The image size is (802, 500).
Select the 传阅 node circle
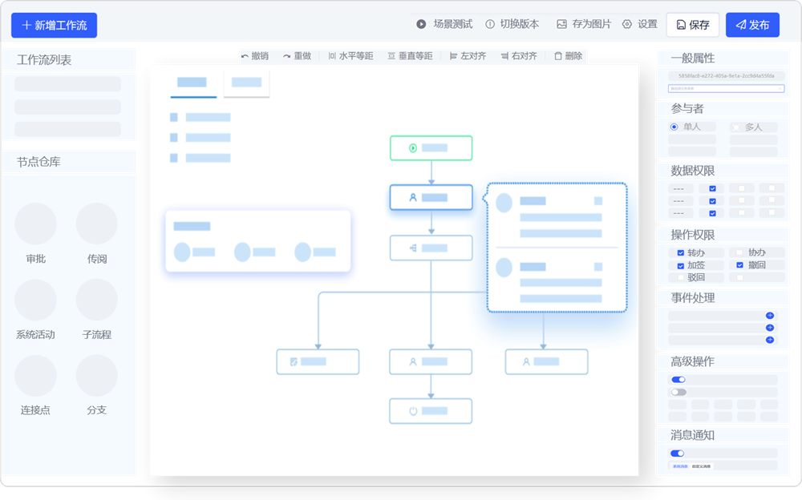point(97,224)
